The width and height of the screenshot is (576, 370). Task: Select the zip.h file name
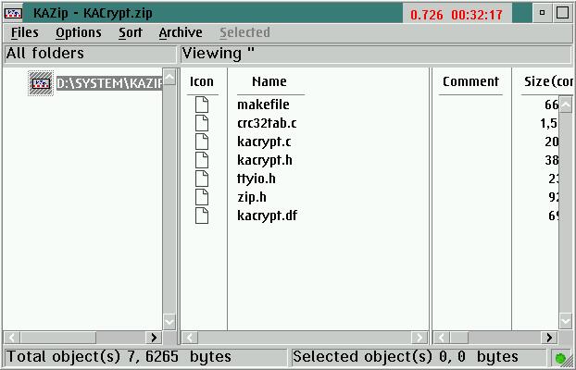pyautogui.click(x=252, y=197)
